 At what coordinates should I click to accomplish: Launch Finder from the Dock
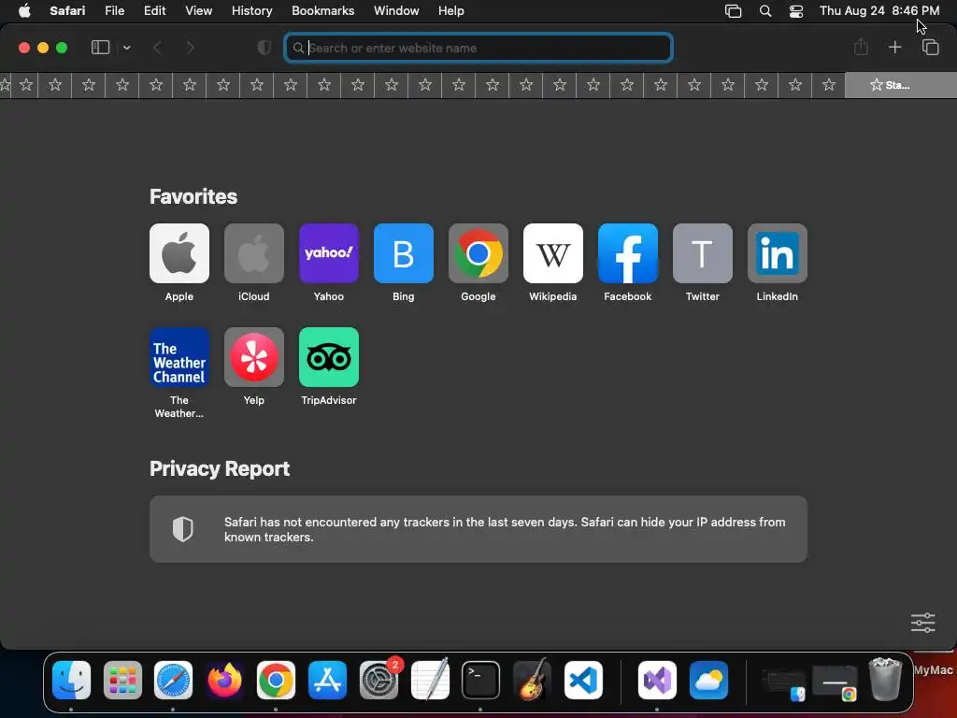point(71,680)
